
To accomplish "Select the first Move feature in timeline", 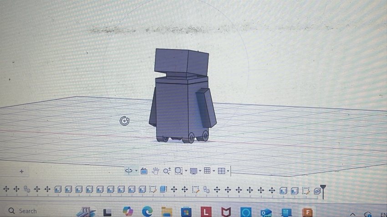I will [x=6, y=189].
